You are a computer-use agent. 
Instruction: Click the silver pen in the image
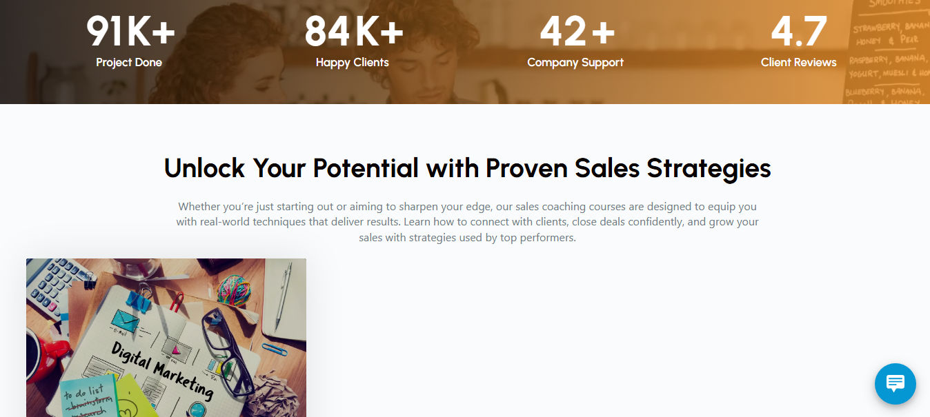click(284, 296)
